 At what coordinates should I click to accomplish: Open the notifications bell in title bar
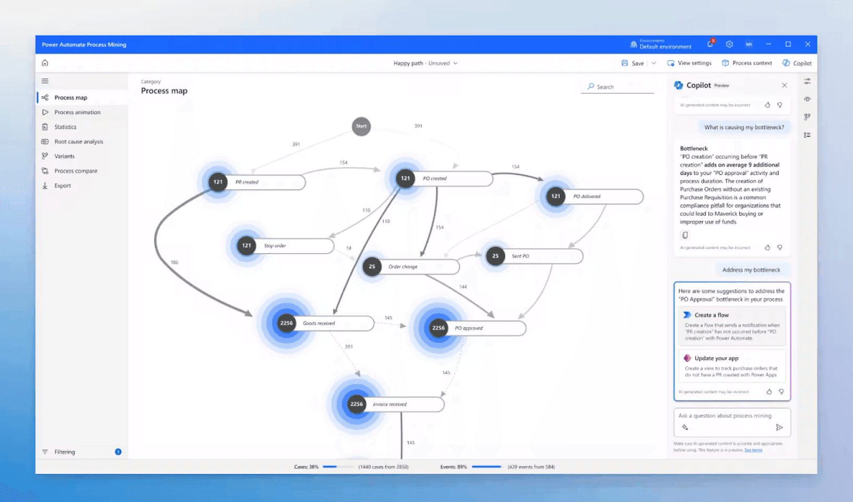pos(710,45)
